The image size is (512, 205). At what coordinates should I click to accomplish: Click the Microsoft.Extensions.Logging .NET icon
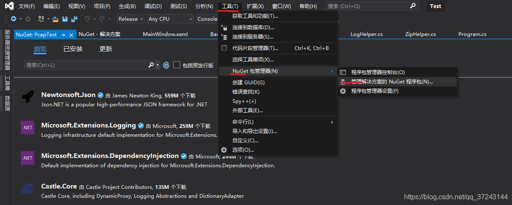[x=28, y=127]
